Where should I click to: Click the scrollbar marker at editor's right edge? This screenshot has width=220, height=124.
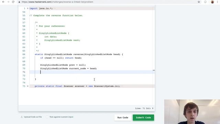click(x=154, y=70)
